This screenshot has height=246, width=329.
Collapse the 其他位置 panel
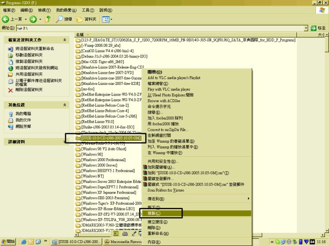click(x=65, y=105)
